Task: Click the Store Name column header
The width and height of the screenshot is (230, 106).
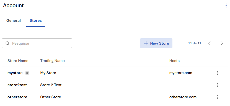Action: click(x=18, y=61)
